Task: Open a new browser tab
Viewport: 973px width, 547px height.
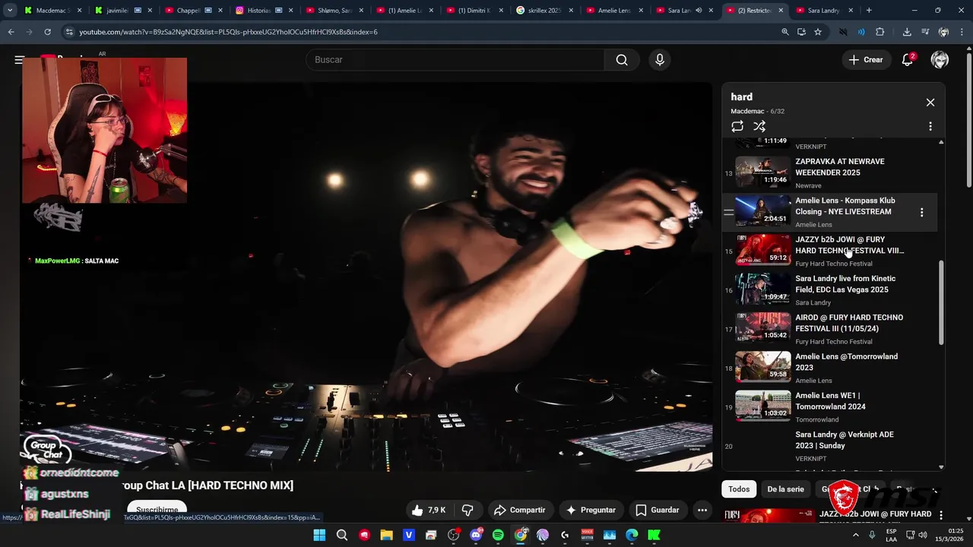Action: pyautogui.click(x=869, y=11)
